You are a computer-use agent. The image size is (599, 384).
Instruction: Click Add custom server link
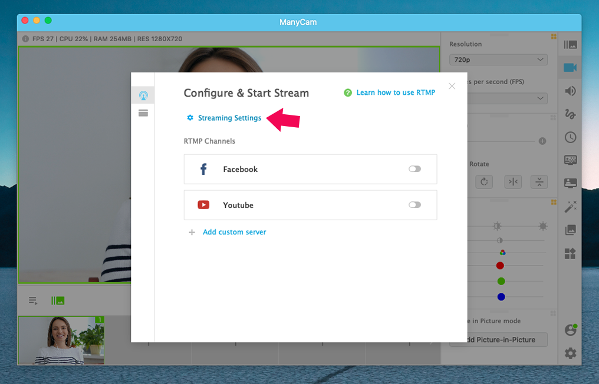tap(235, 232)
